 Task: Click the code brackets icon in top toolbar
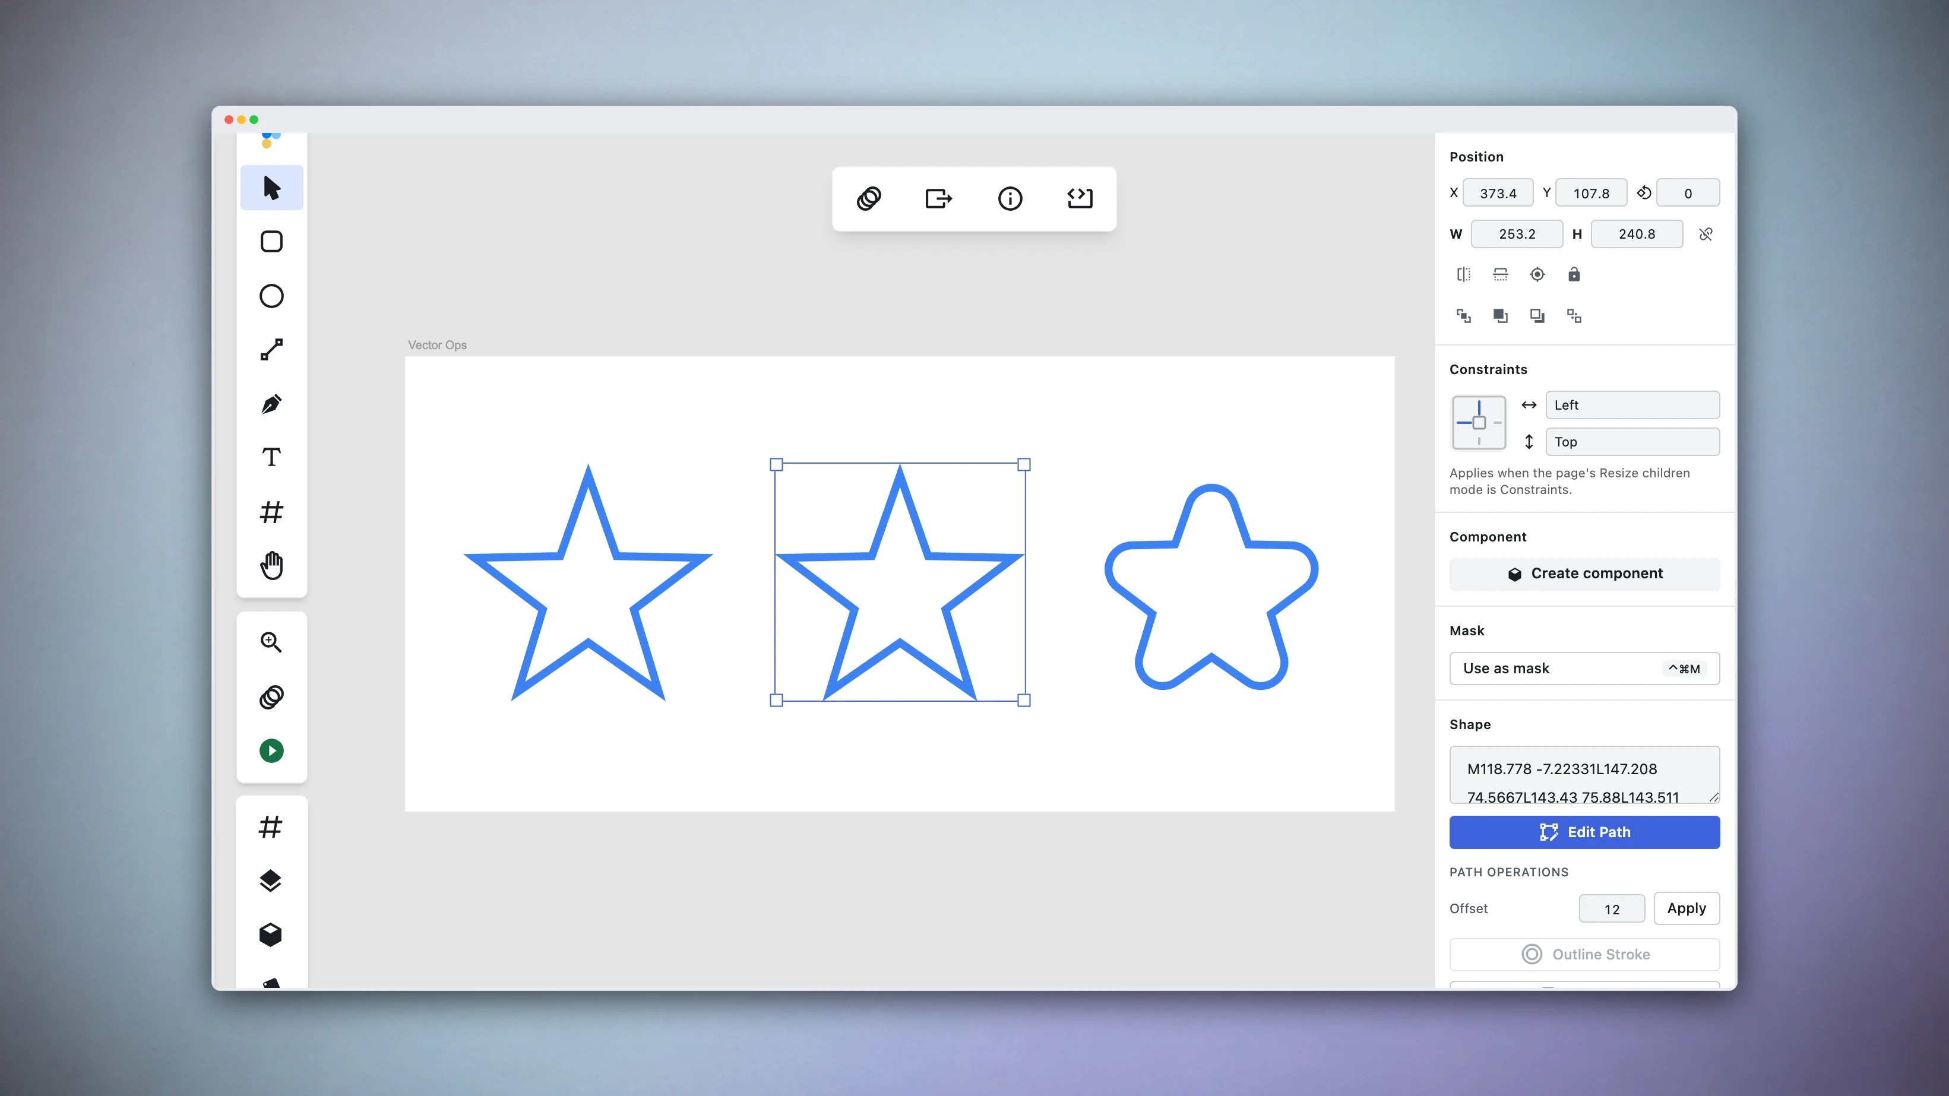point(1080,199)
